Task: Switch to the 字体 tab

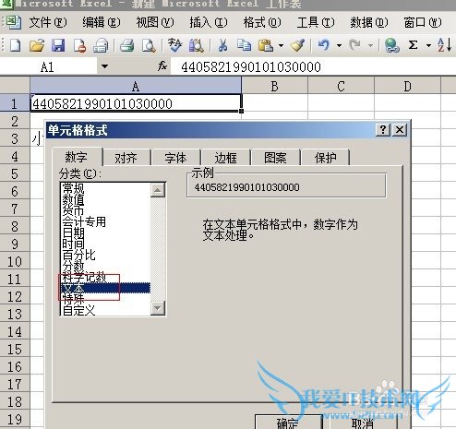Action: (x=175, y=158)
